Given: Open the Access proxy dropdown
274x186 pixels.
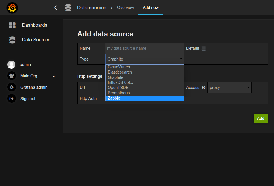Looking at the screenshot, I should click(x=229, y=88).
